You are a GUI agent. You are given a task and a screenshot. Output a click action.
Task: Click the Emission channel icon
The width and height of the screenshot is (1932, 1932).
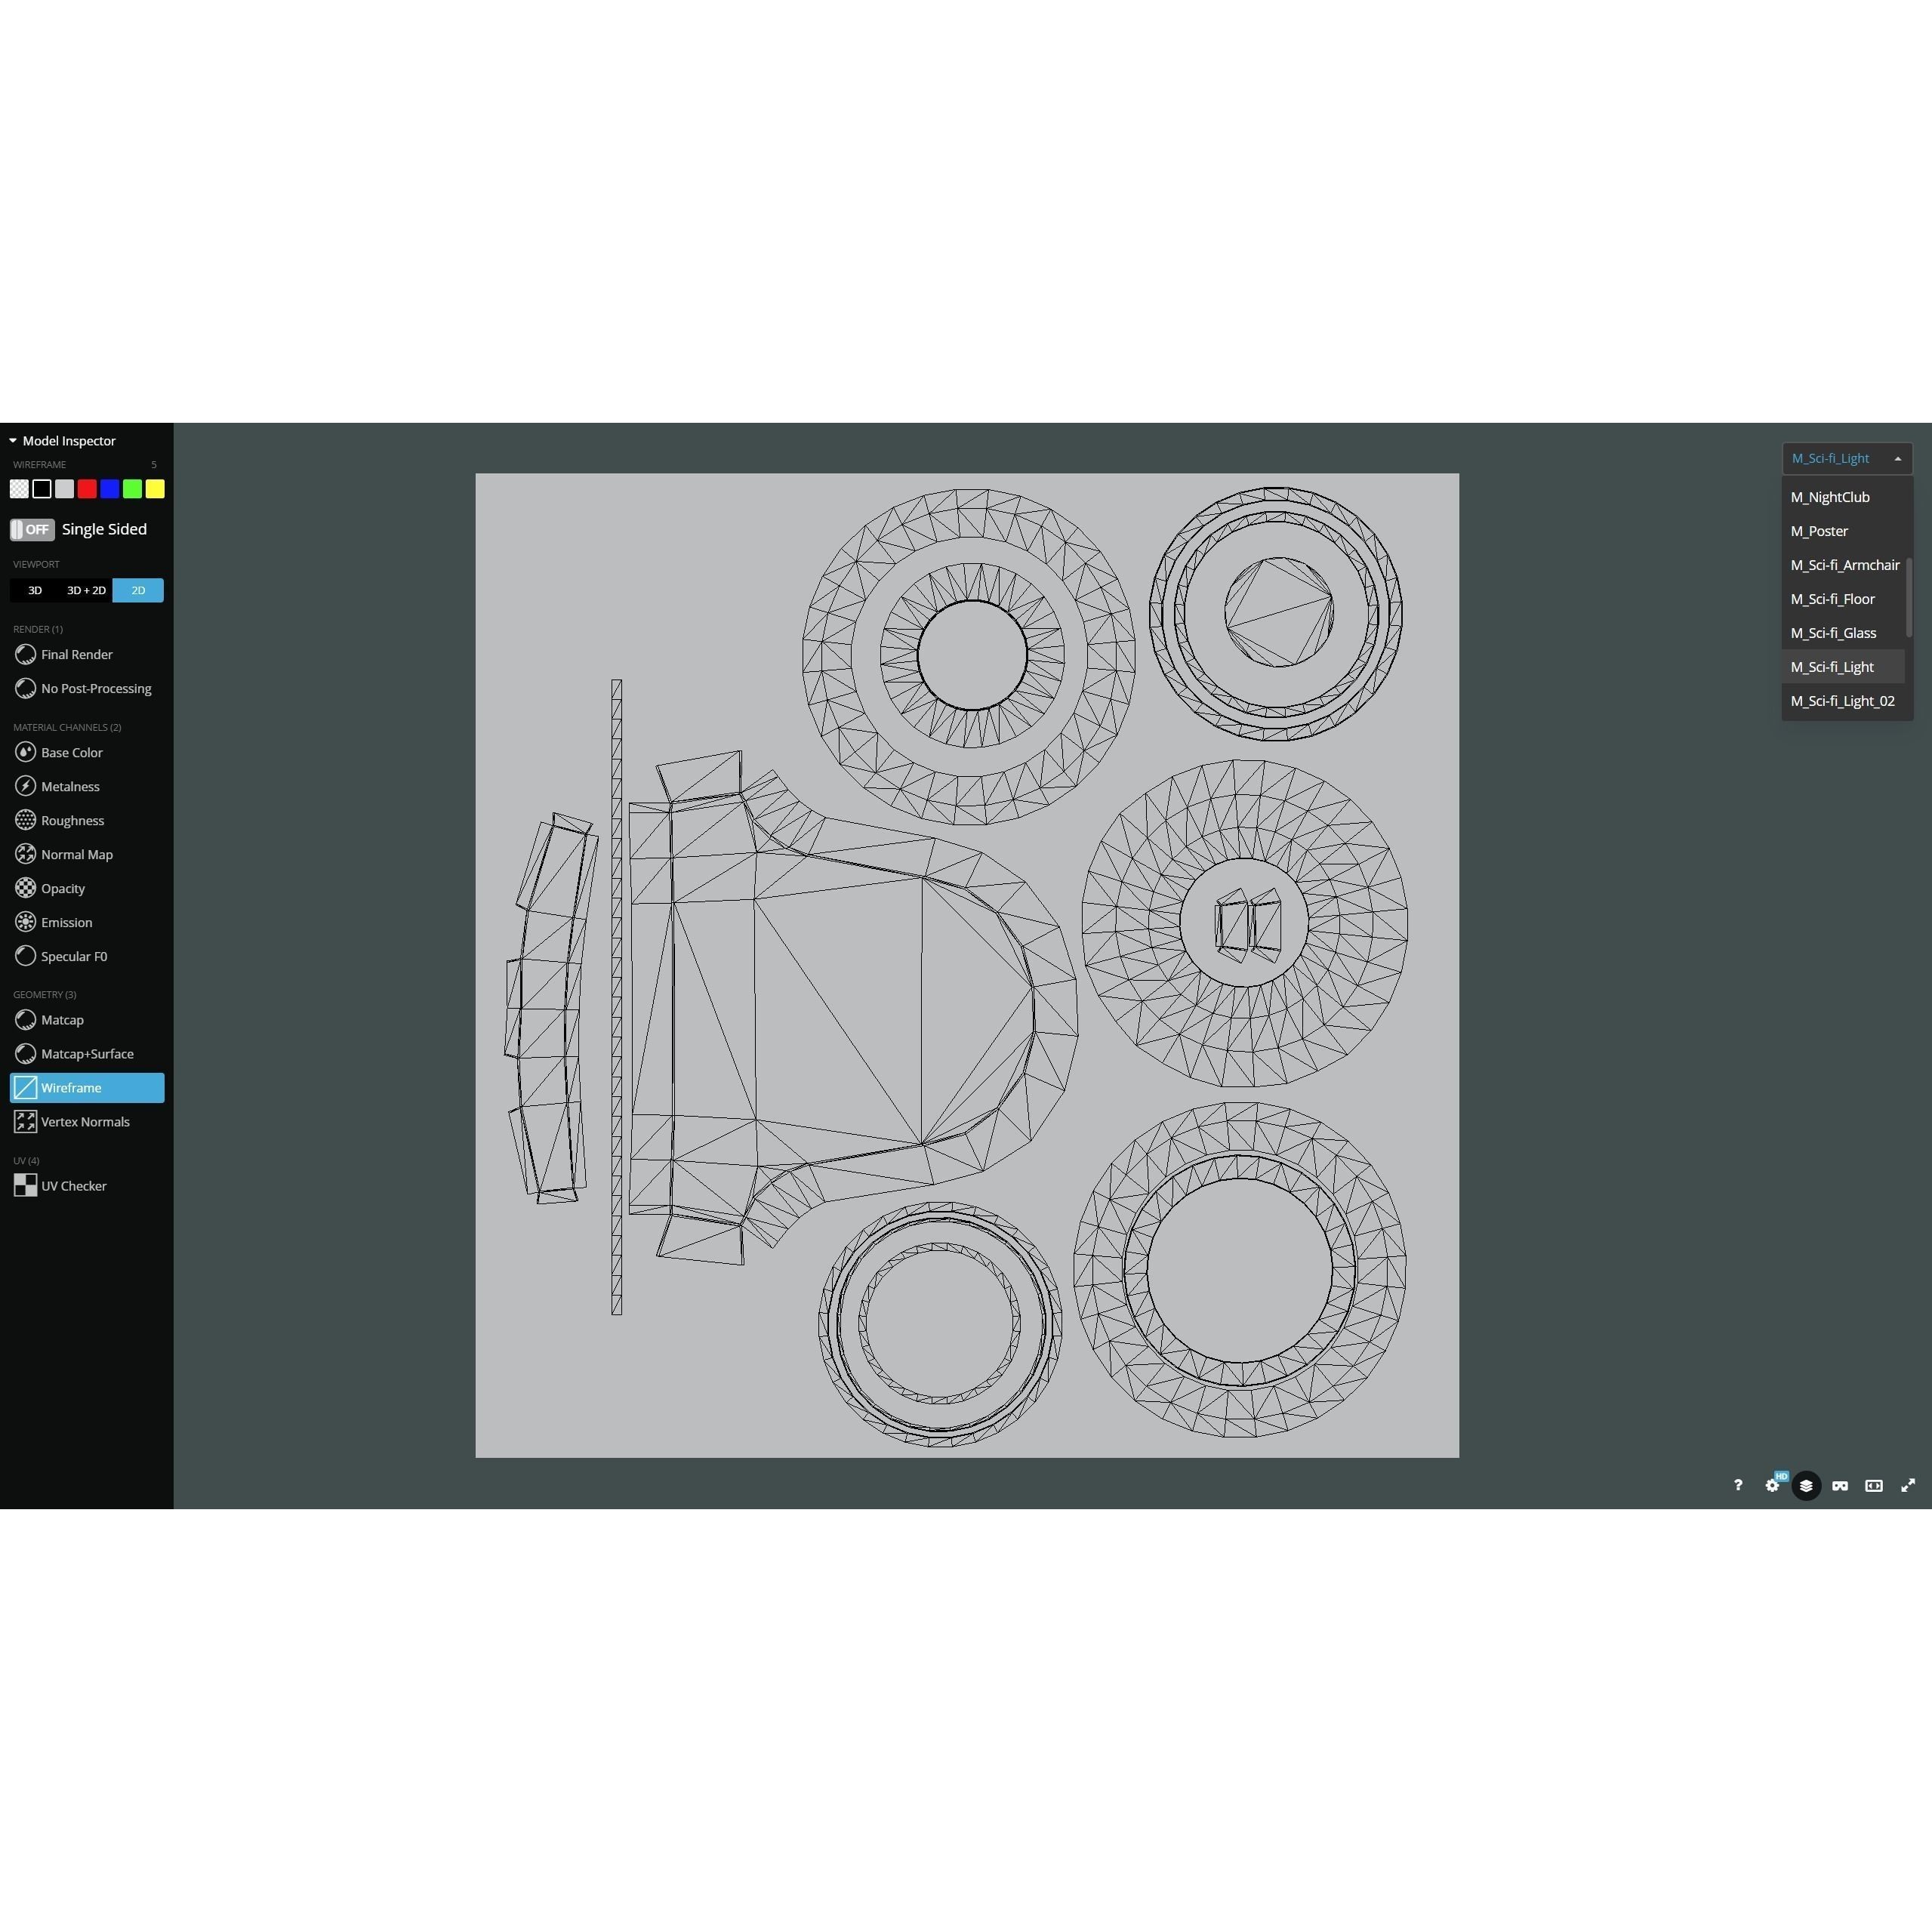pyautogui.click(x=25, y=923)
